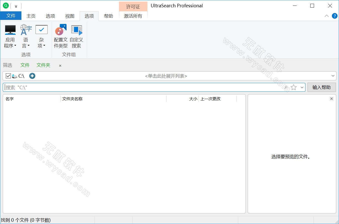Viewport: 339px width, 224px height.
Task: Click the 输入帮助 button
Action: [322, 87]
